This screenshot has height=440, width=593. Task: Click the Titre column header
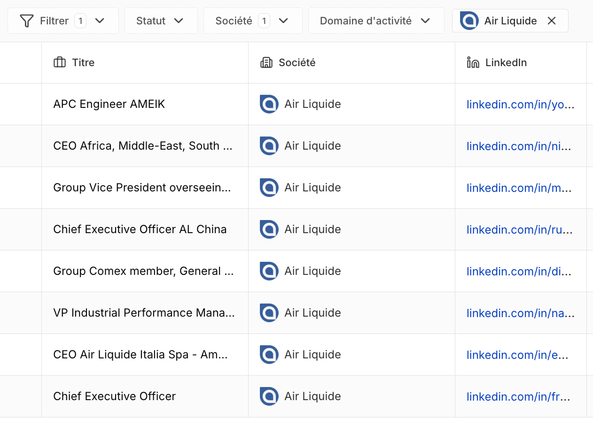pyautogui.click(x=145, y=62)
